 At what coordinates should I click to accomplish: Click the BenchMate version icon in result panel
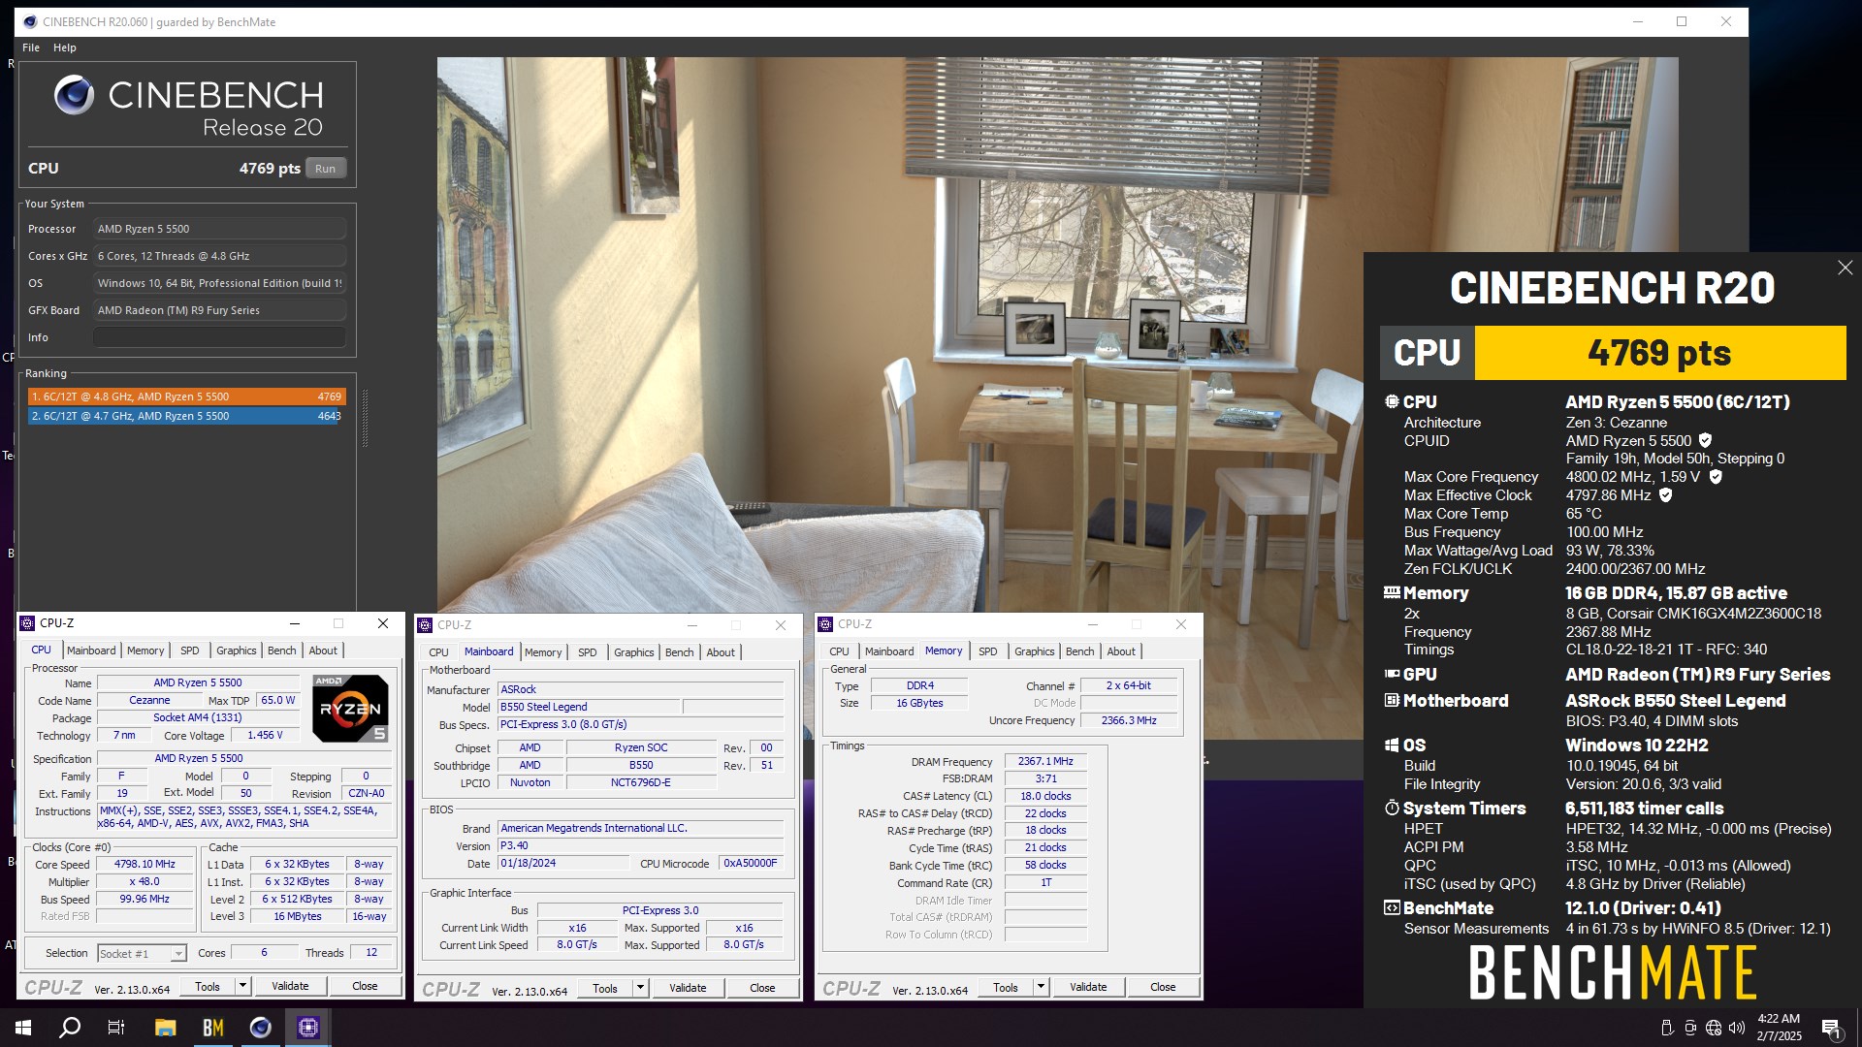click(1392, 908)
